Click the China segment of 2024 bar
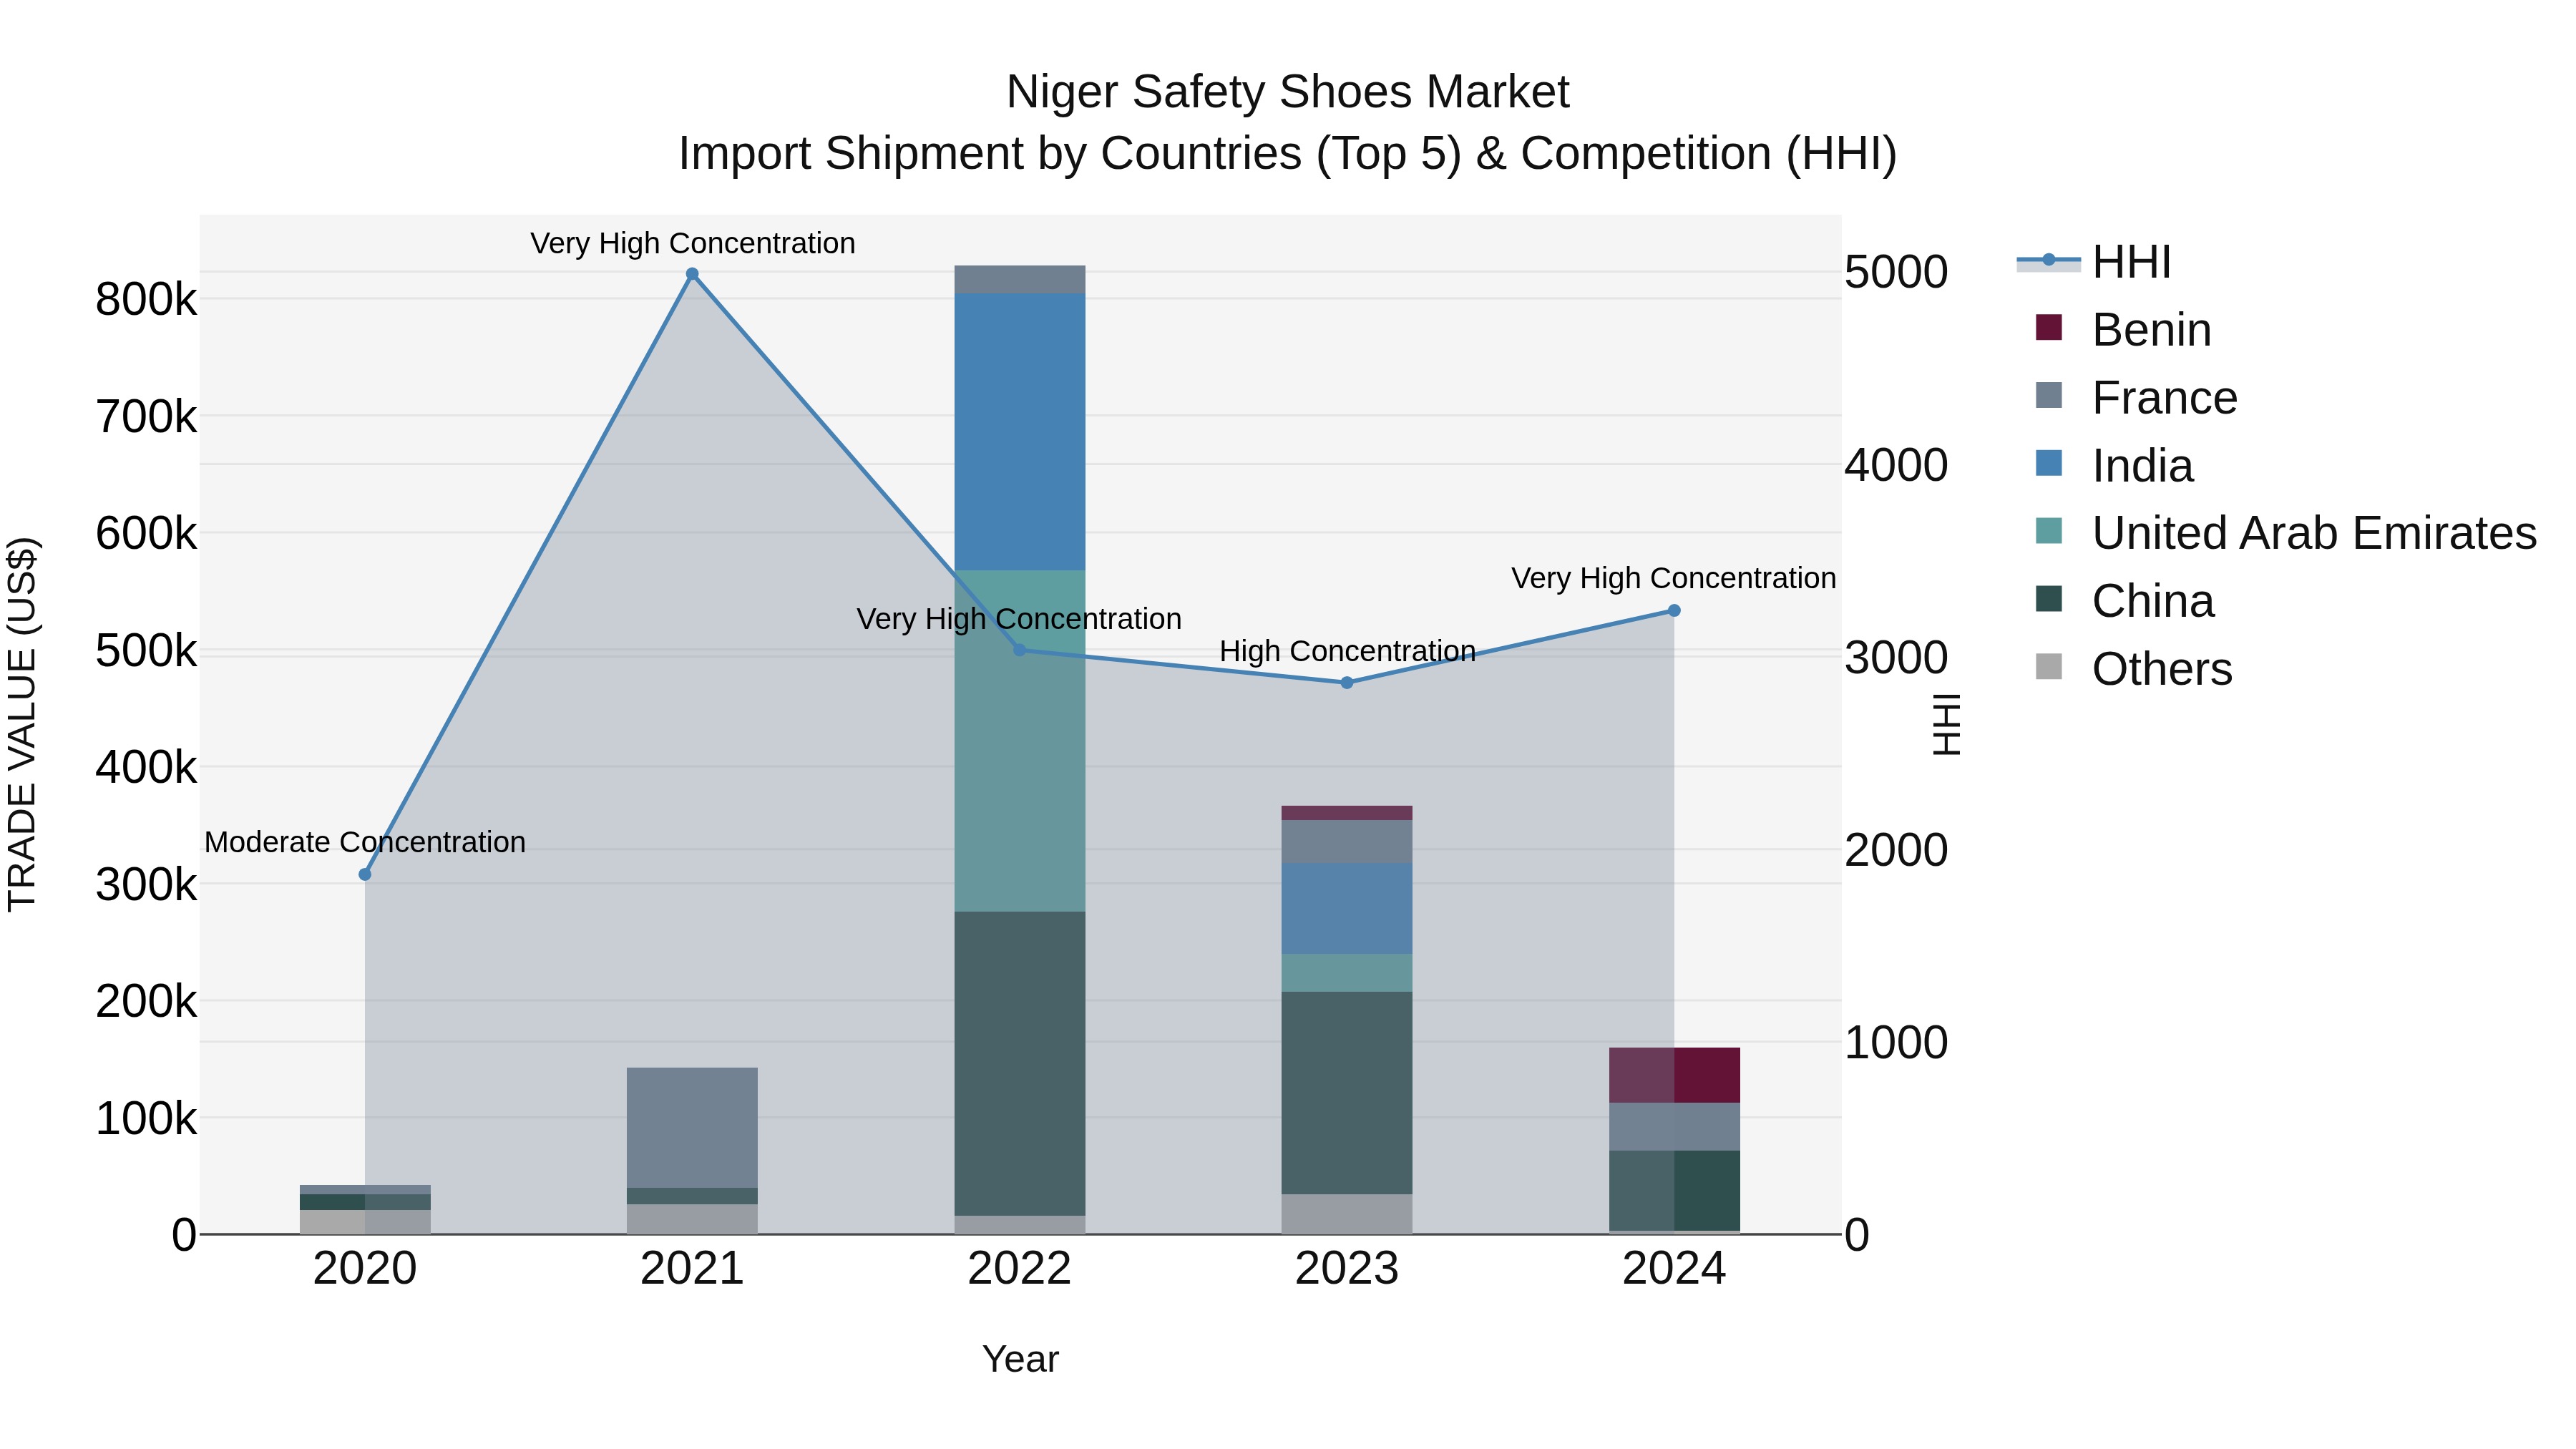This screenshot has height=1449, width=2576. point(1674,1191)
